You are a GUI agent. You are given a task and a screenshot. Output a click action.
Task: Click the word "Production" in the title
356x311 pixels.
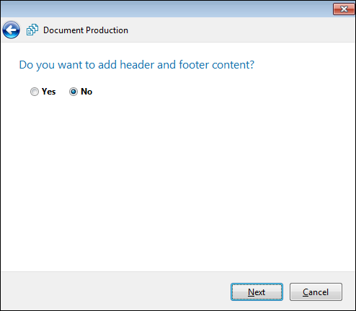107,30
